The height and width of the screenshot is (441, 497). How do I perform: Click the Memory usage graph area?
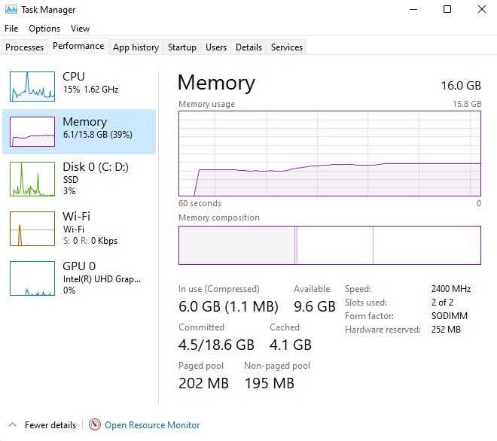coord(329,154)
